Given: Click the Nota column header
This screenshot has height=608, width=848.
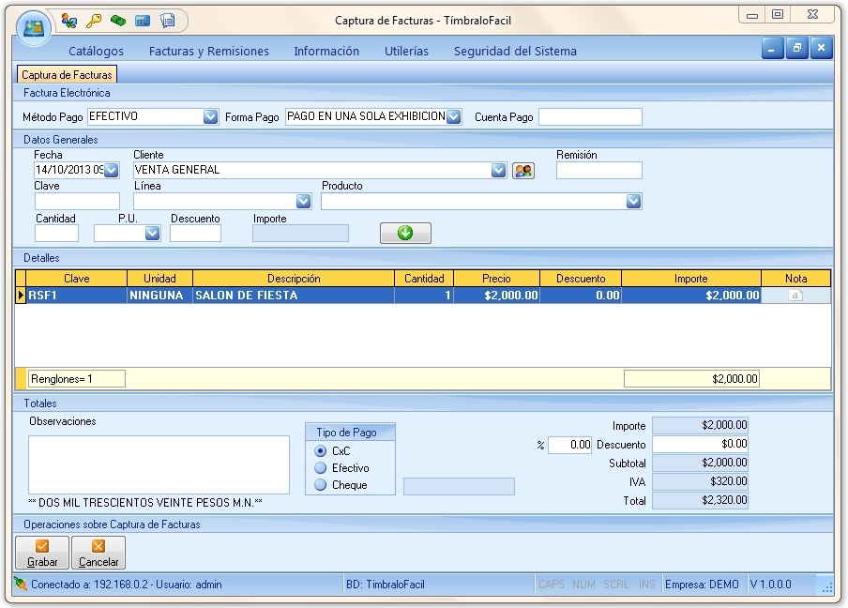Looking at the screenshot, I should click(x=796, y=279).
